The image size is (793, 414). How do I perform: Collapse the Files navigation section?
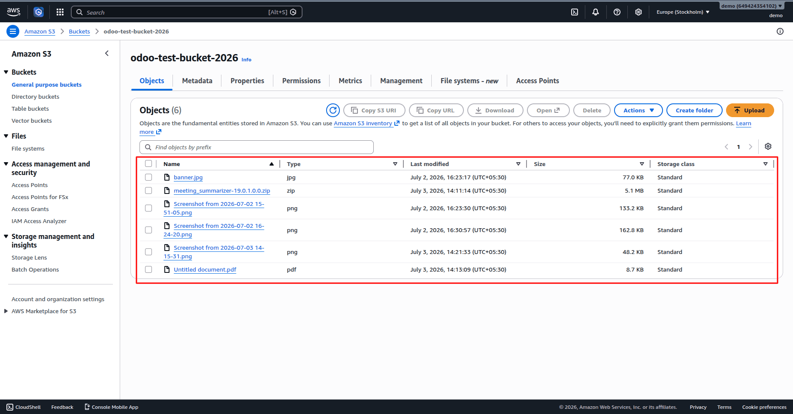tap(6, 136)
